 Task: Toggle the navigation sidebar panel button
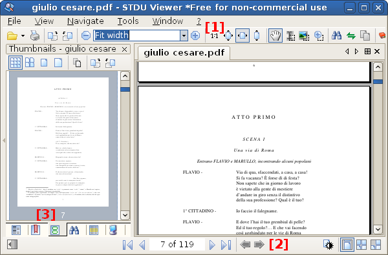pos(12,245)
